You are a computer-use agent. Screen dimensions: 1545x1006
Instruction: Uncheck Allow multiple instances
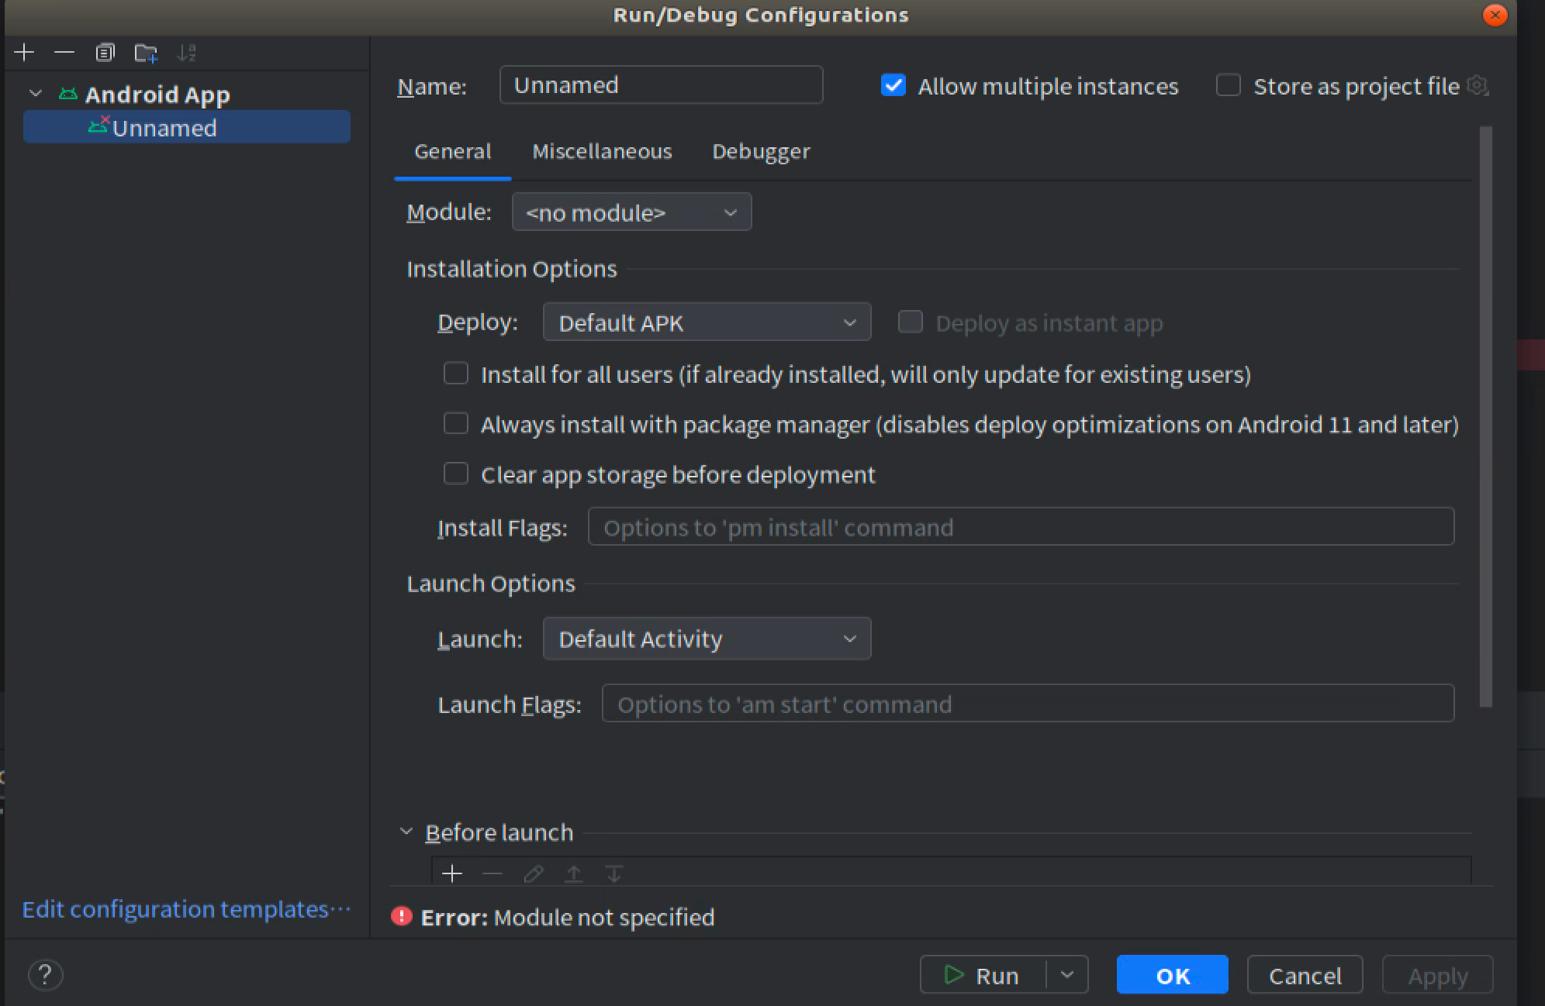pos(893,85)
